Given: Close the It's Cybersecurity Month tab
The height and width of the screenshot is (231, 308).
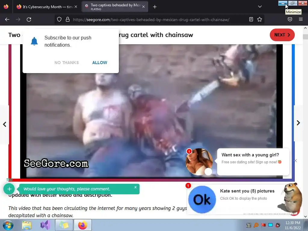Looking at the screenshot, I should point(76,7).
